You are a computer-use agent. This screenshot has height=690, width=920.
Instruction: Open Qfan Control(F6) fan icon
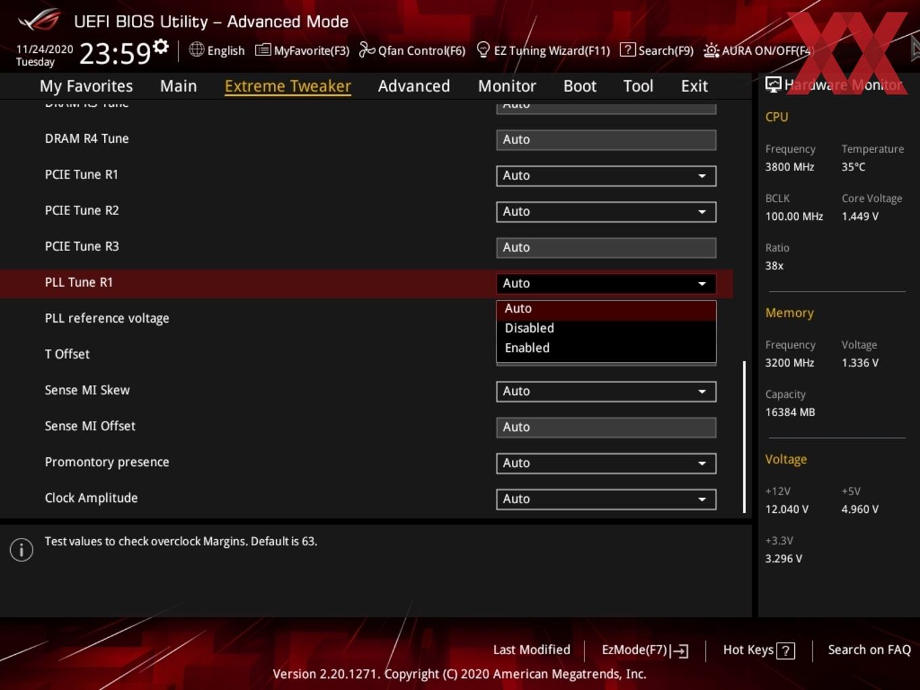pyautogui.click(x=367, y=50)
